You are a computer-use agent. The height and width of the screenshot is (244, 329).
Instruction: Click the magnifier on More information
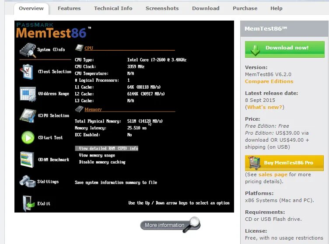[x=192, y=224]
